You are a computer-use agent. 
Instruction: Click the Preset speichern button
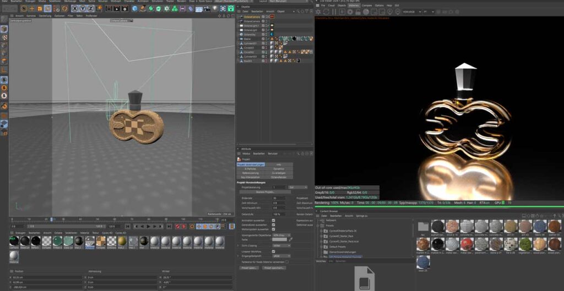pyautogui.click(x=275, y=268)
